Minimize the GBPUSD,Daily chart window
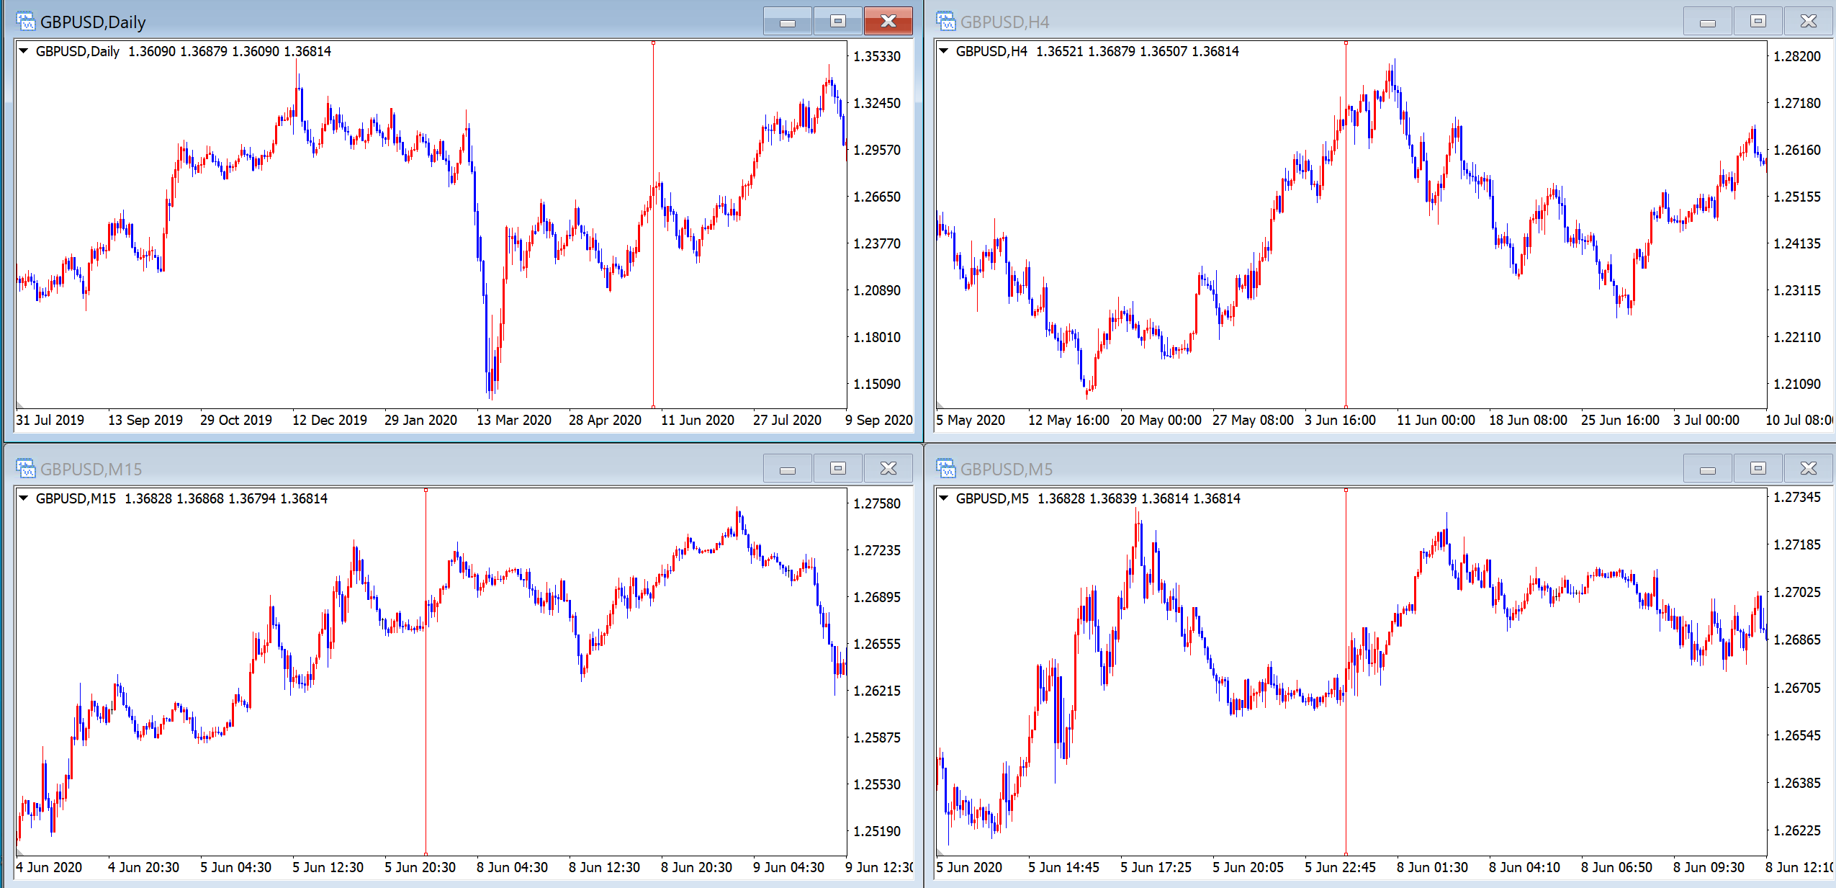Viewport: 1836px width, 888px height. [x=788, y=22]
